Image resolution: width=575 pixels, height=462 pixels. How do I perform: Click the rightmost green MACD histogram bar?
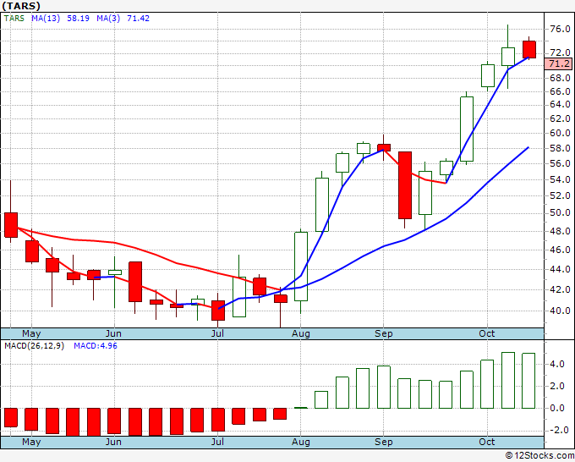[x=528, y=381]
